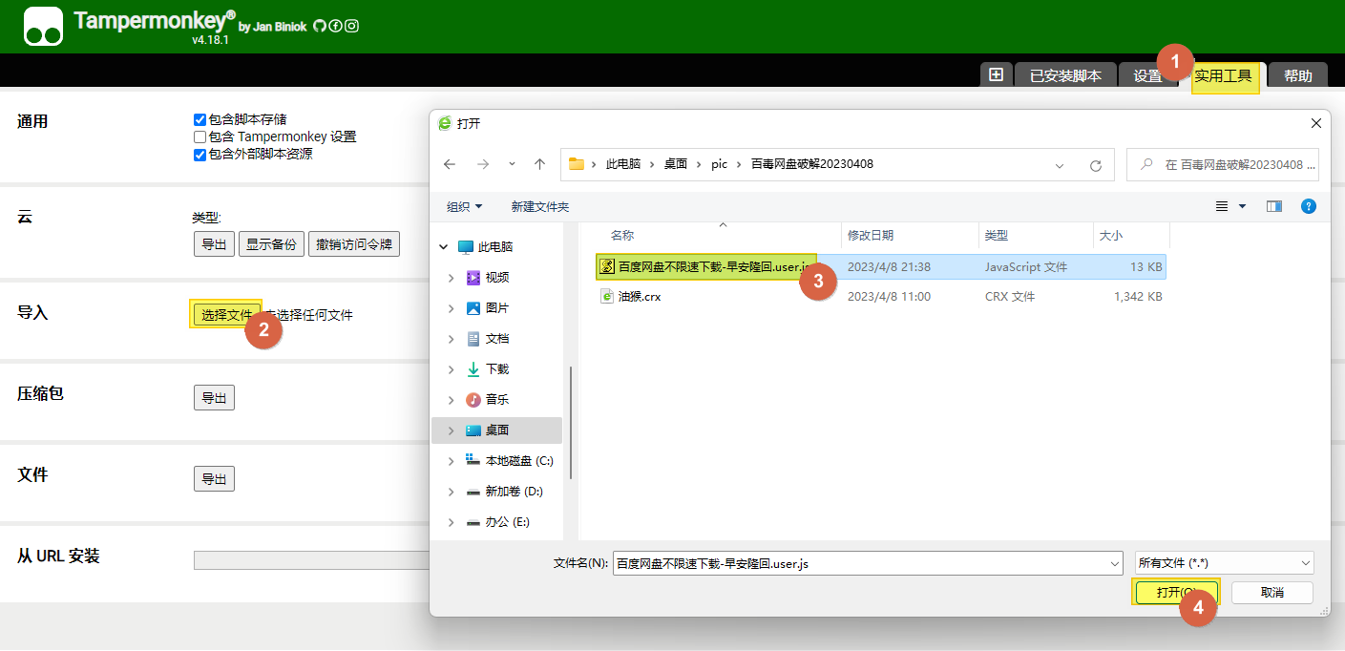The height and width of the screenshot is (651, 1345).
Task: Open Jan Biniok's GitHub icon link
Action: click(319, 27)
